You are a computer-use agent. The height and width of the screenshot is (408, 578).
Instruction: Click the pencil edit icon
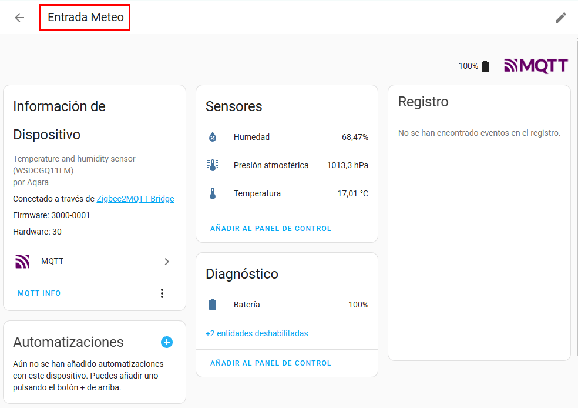point(560,18)
